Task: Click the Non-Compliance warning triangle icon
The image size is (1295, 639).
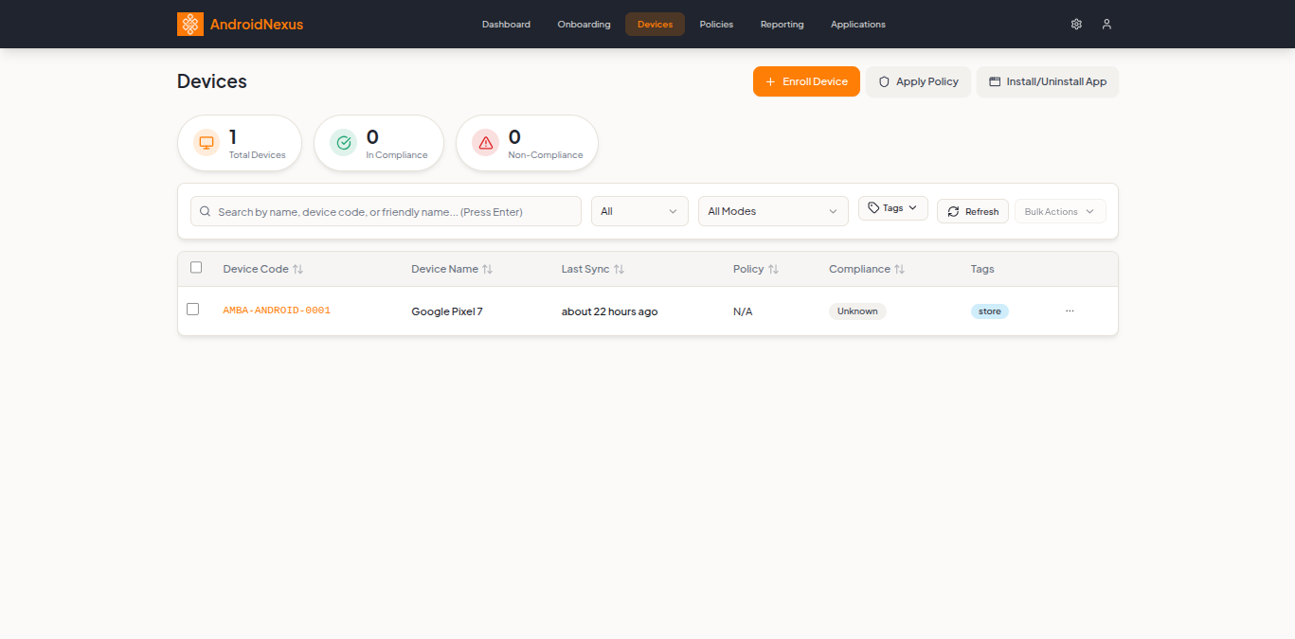Action: [486, 143]
